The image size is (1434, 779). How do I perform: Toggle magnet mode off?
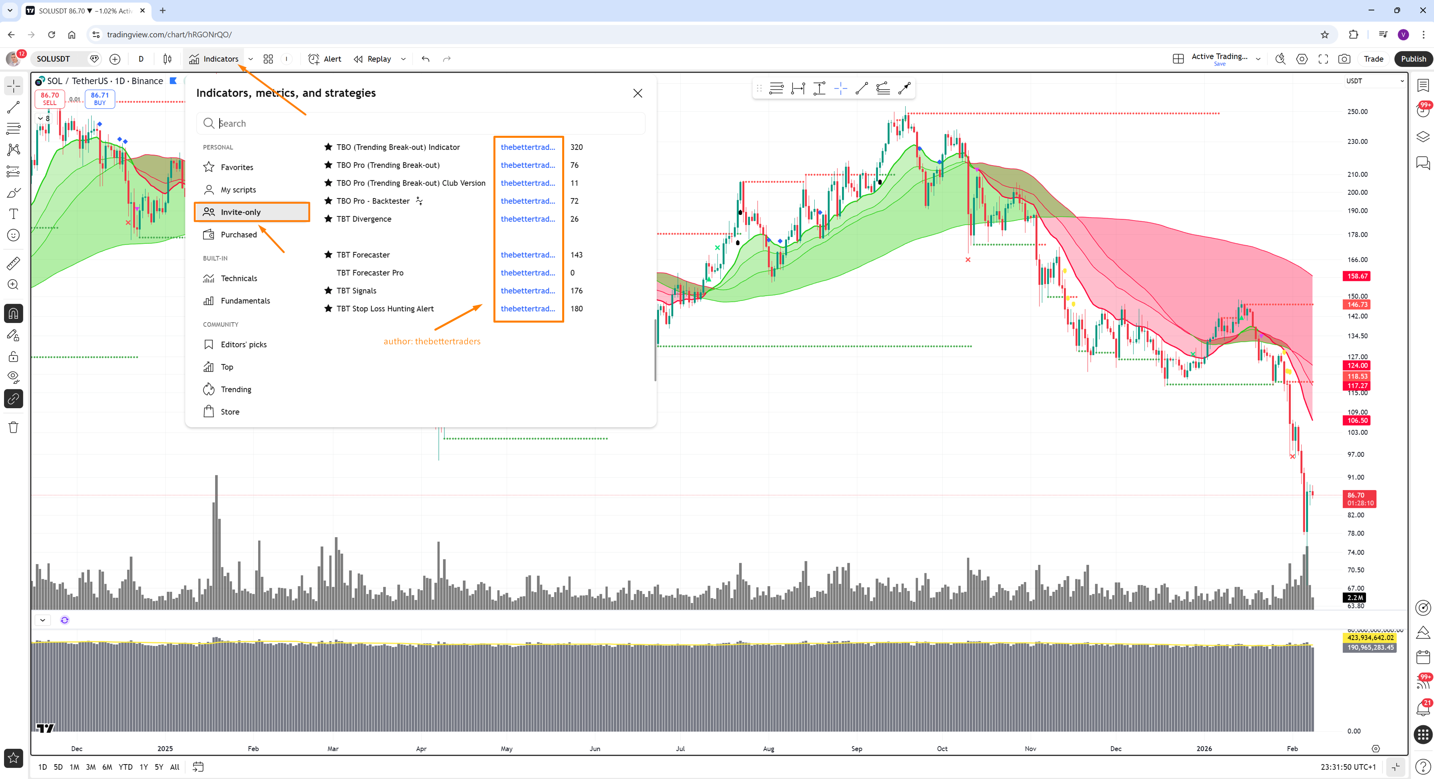[x=13, y=313]
